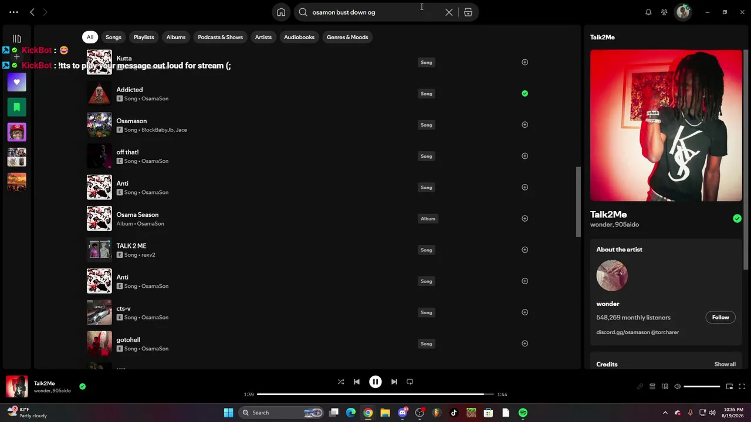The image size is (751, 422).
Task: Adjust the Spotify volume slider
Action: pos(702,386)
